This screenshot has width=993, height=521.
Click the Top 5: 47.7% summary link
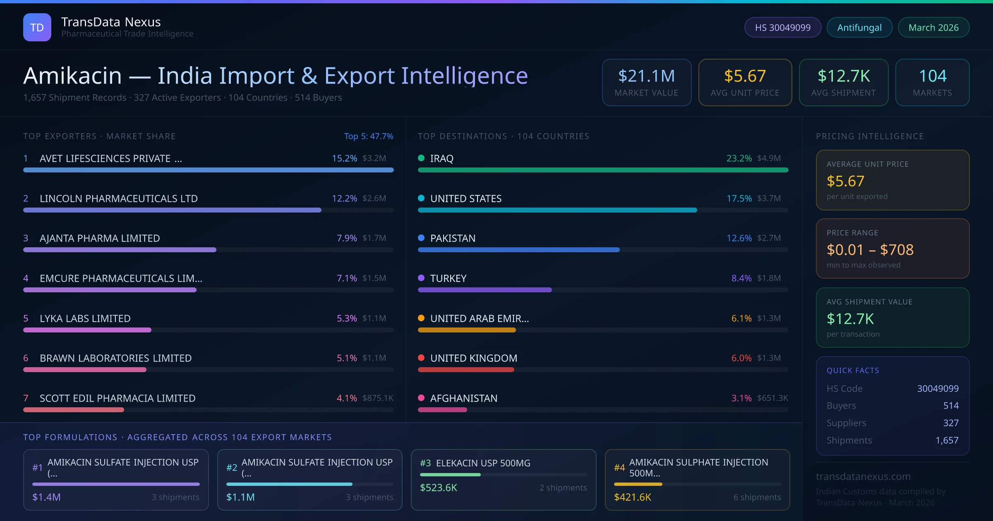(x=368, y=136)
